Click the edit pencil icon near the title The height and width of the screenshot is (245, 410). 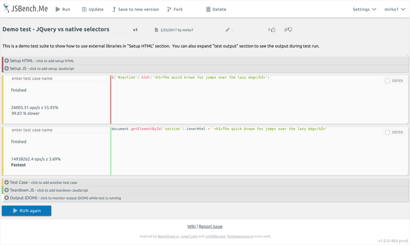228,29
